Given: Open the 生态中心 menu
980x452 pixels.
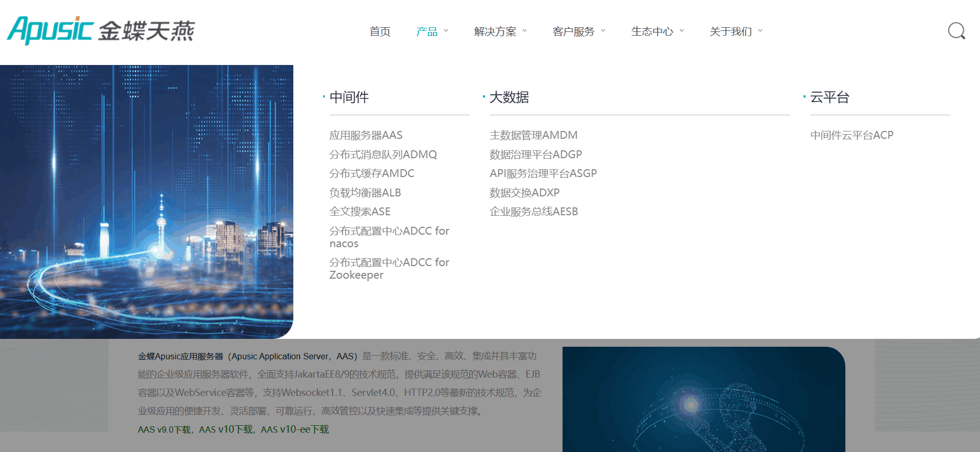Looking at the screenshot, I should click(652, 31).
